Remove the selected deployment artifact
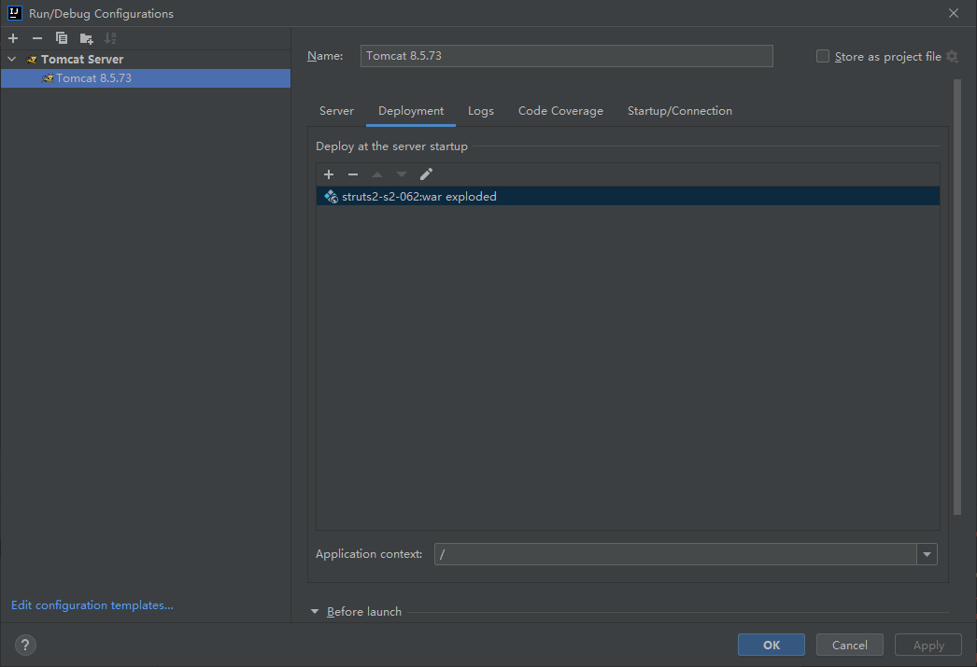Image resolution: width=977 pixels, height=667 pixels. click(x=353, y=174)
